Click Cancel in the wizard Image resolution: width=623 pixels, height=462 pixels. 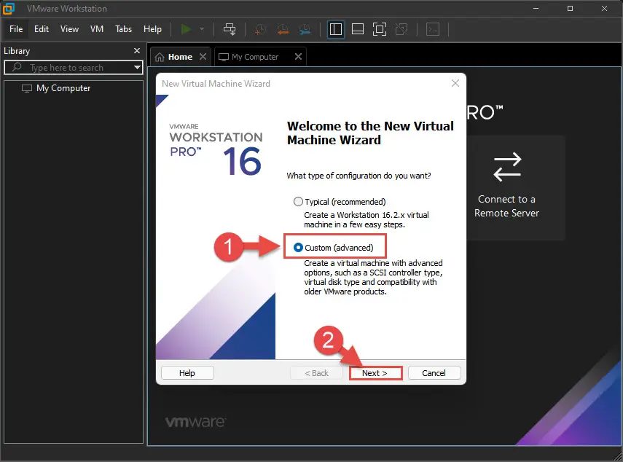point(434,373)
